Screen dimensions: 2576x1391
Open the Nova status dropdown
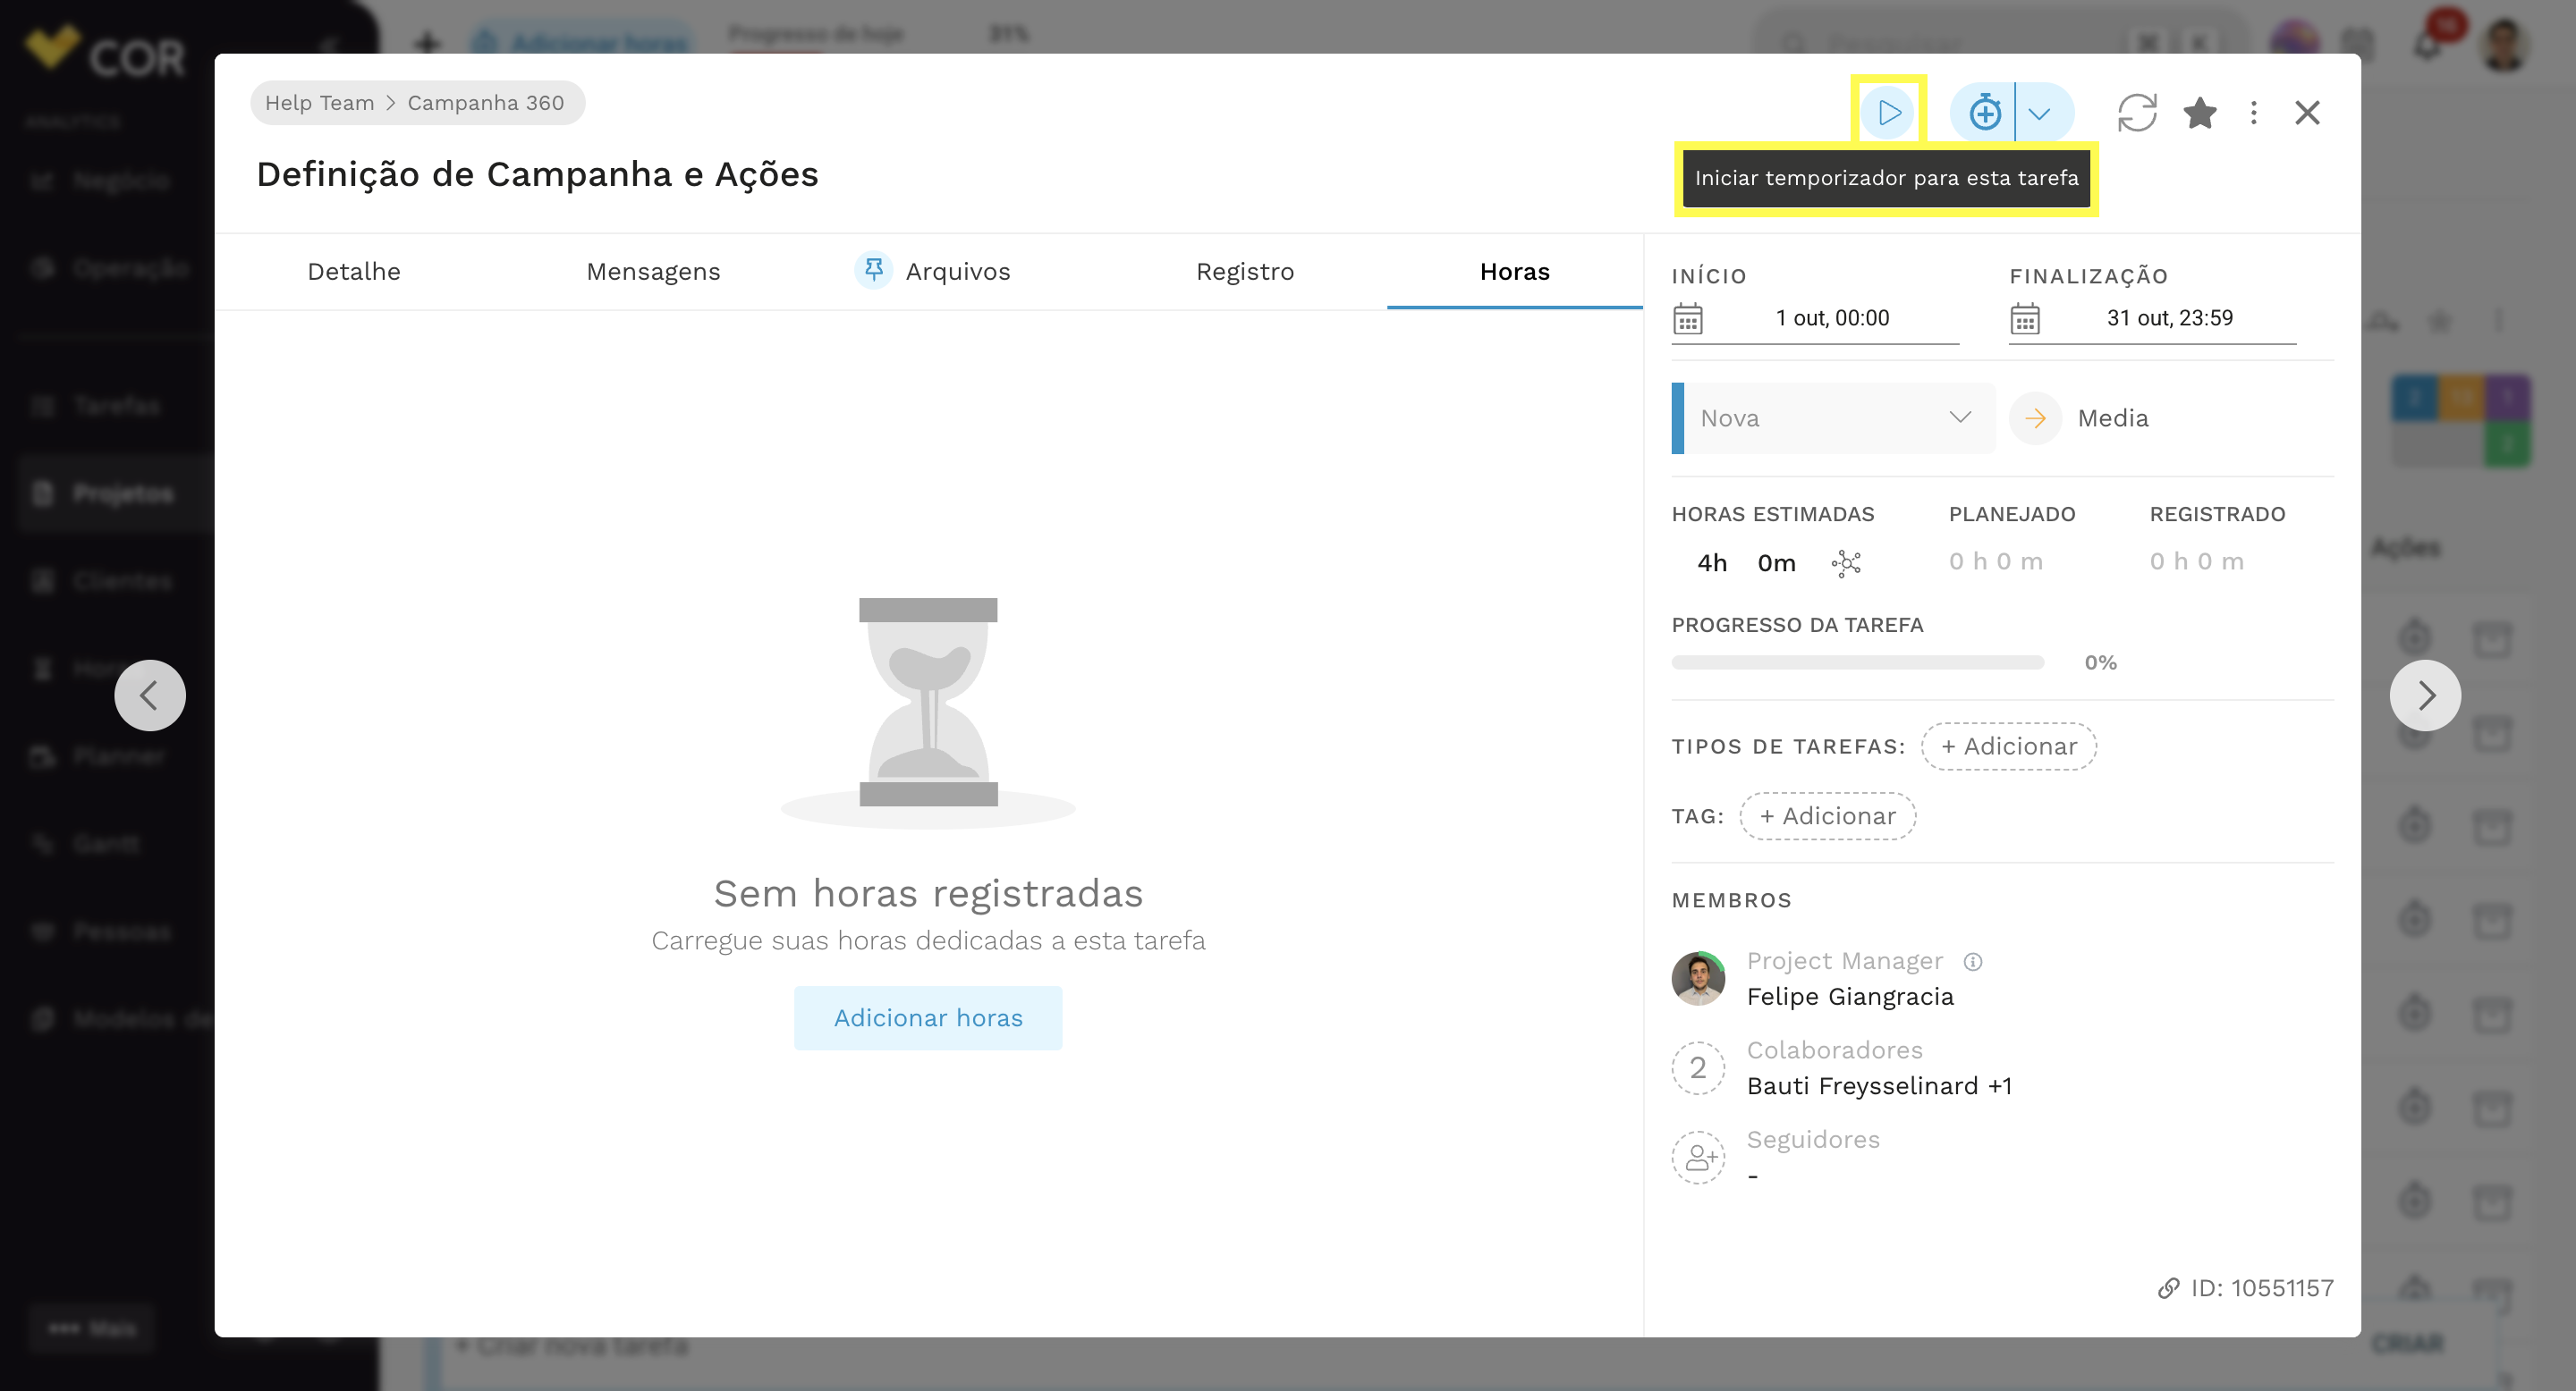pos(1833,417)
